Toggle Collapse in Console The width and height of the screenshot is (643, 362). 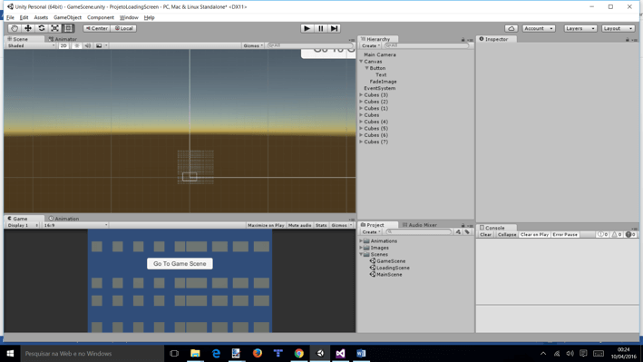(x=507, y=234)
